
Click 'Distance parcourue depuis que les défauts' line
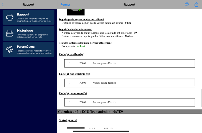[x=97, y=36]
